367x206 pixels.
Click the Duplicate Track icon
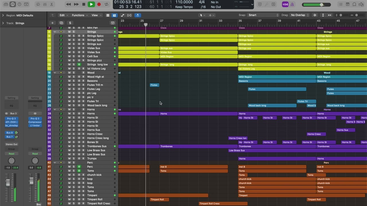[x=61, y=23]
